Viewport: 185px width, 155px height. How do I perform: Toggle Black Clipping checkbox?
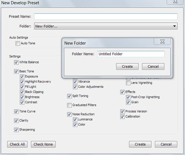coord(22,92)
